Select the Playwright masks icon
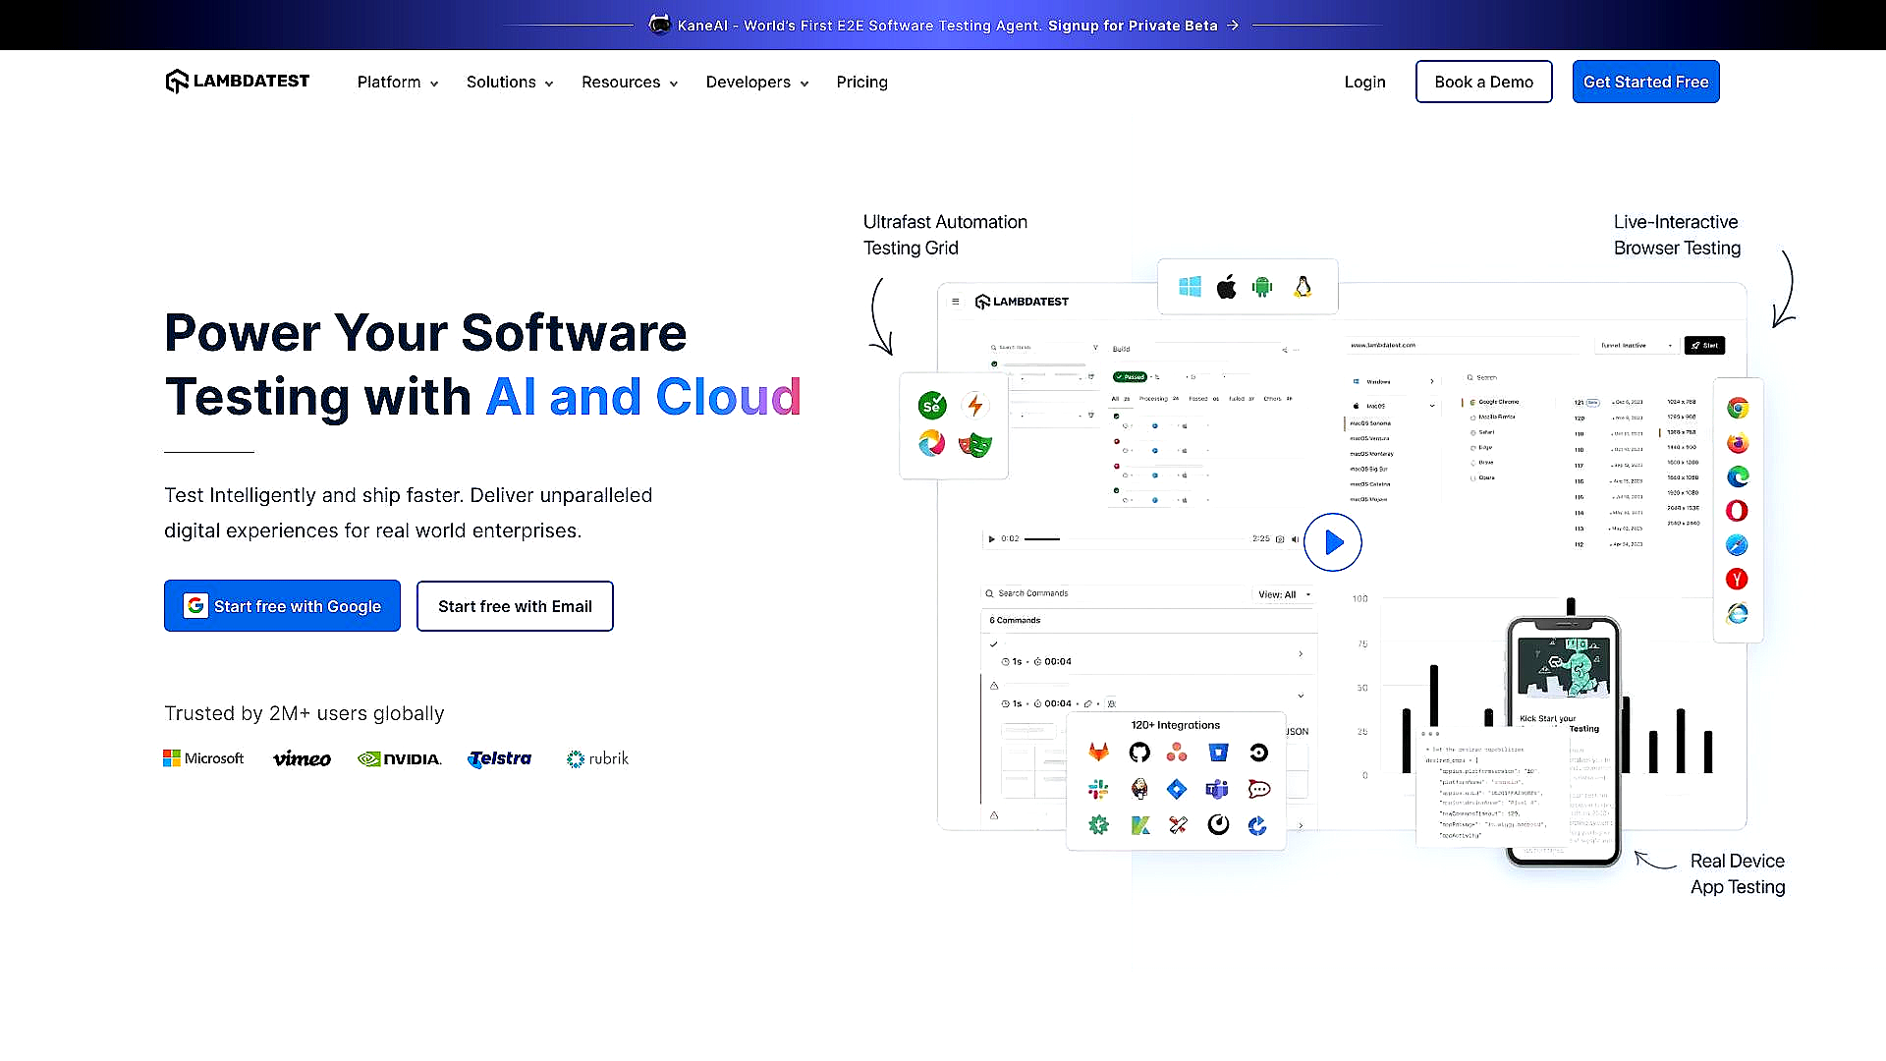Viewport: 1886px width, 1061px height. coord(974,444)
